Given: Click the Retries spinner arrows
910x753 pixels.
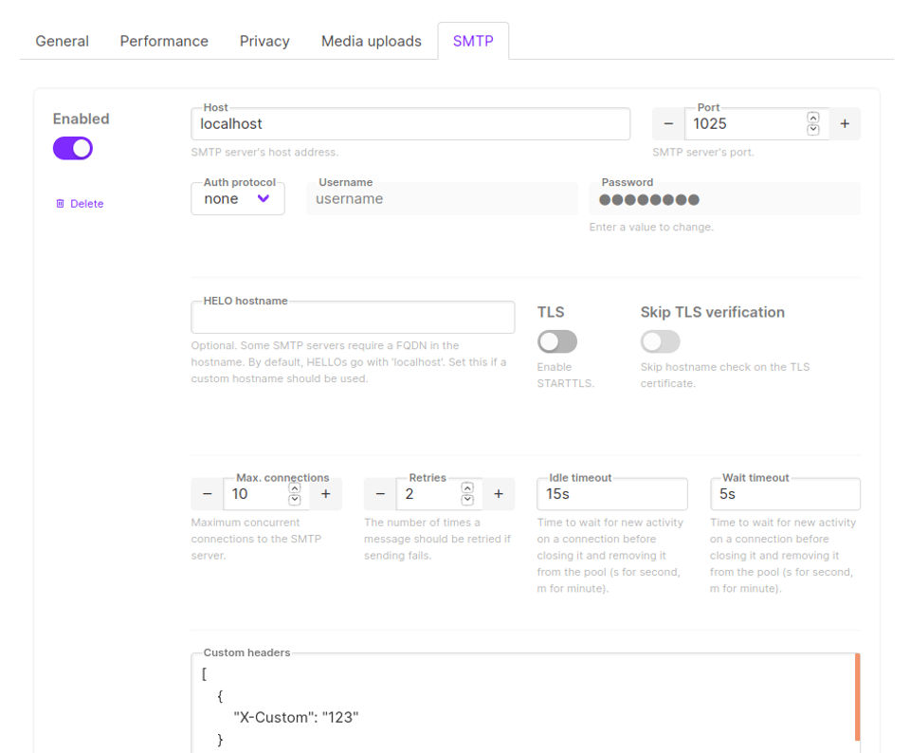Looking at the screenshot, I should 467,494.
